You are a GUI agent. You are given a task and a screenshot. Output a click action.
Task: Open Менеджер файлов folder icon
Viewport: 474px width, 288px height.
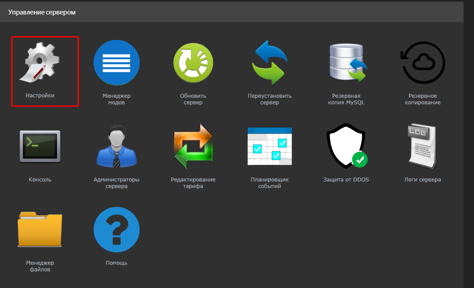tap(40, 230)
